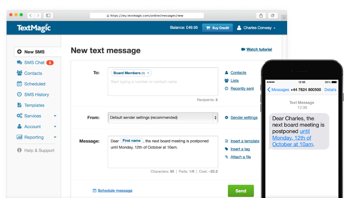Click the video camera icon by Watch tutorial
The image size is (351, 198).
pos(243,49)
